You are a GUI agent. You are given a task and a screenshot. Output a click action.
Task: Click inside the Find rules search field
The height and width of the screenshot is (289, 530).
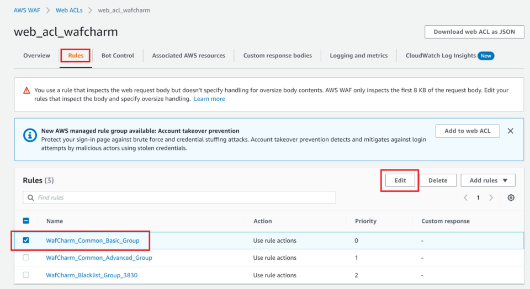[x=182, y=197]
